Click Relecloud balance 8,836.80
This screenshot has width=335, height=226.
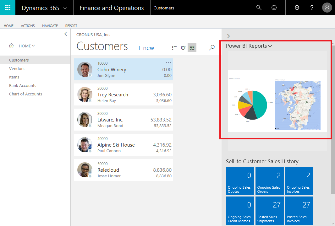coord(162,170)
